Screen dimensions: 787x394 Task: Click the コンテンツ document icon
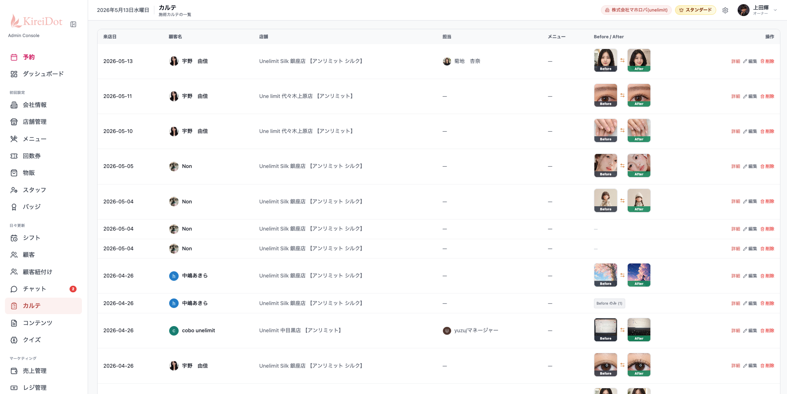point(14,323)
